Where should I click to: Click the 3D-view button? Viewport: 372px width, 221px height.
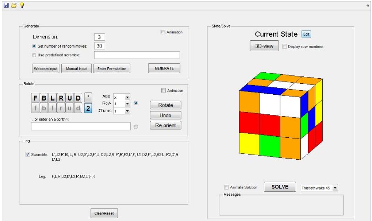click(x=264, y=46)
